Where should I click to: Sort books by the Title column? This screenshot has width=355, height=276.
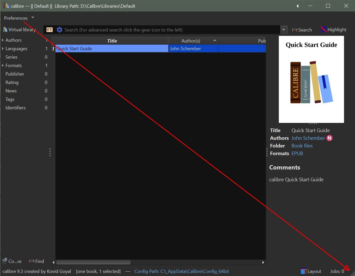click(112, 41)
